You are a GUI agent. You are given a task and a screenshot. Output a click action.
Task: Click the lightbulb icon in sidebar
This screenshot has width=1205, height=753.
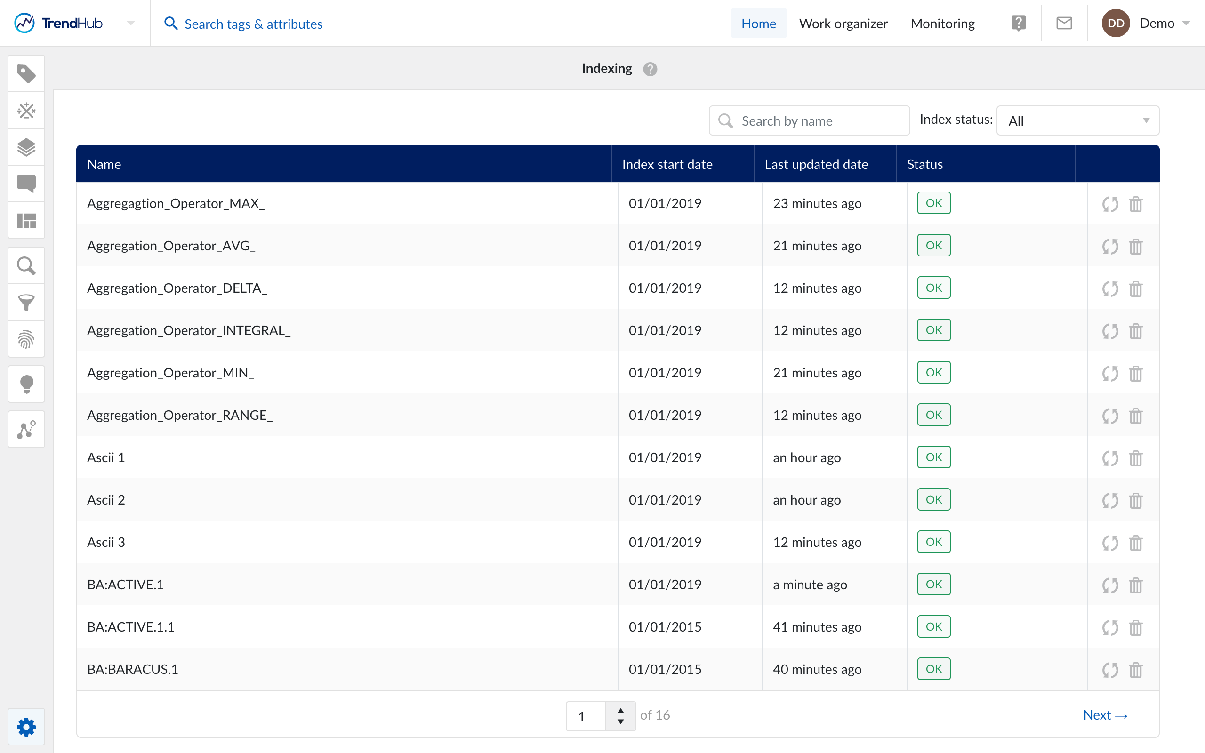click(x=26, y=384)
